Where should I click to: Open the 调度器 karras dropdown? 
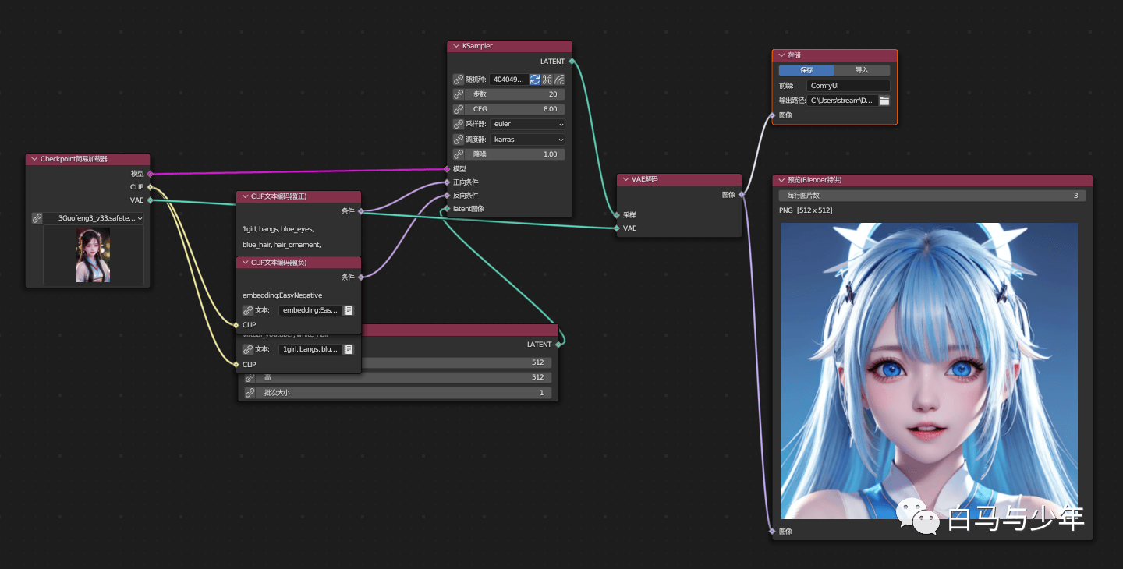[528, 140]
